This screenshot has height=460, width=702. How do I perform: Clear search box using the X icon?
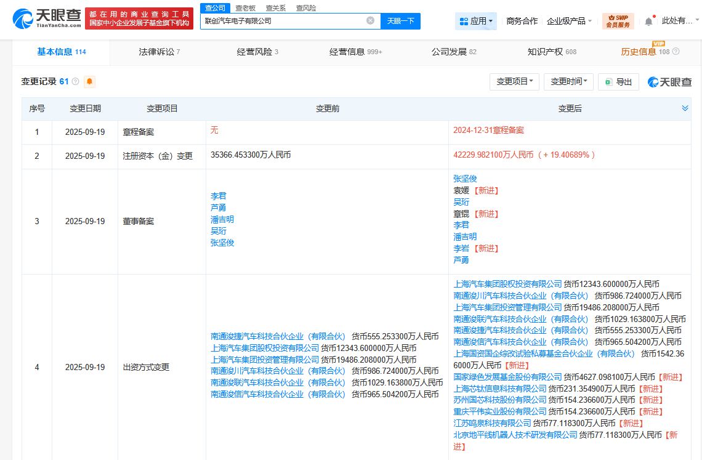click(369, 20)
